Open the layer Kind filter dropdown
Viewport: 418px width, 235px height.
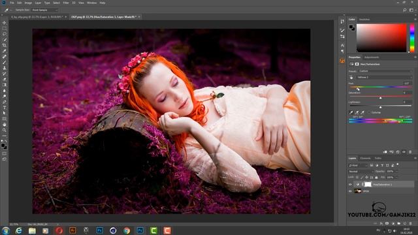click(x=358, y=165)
